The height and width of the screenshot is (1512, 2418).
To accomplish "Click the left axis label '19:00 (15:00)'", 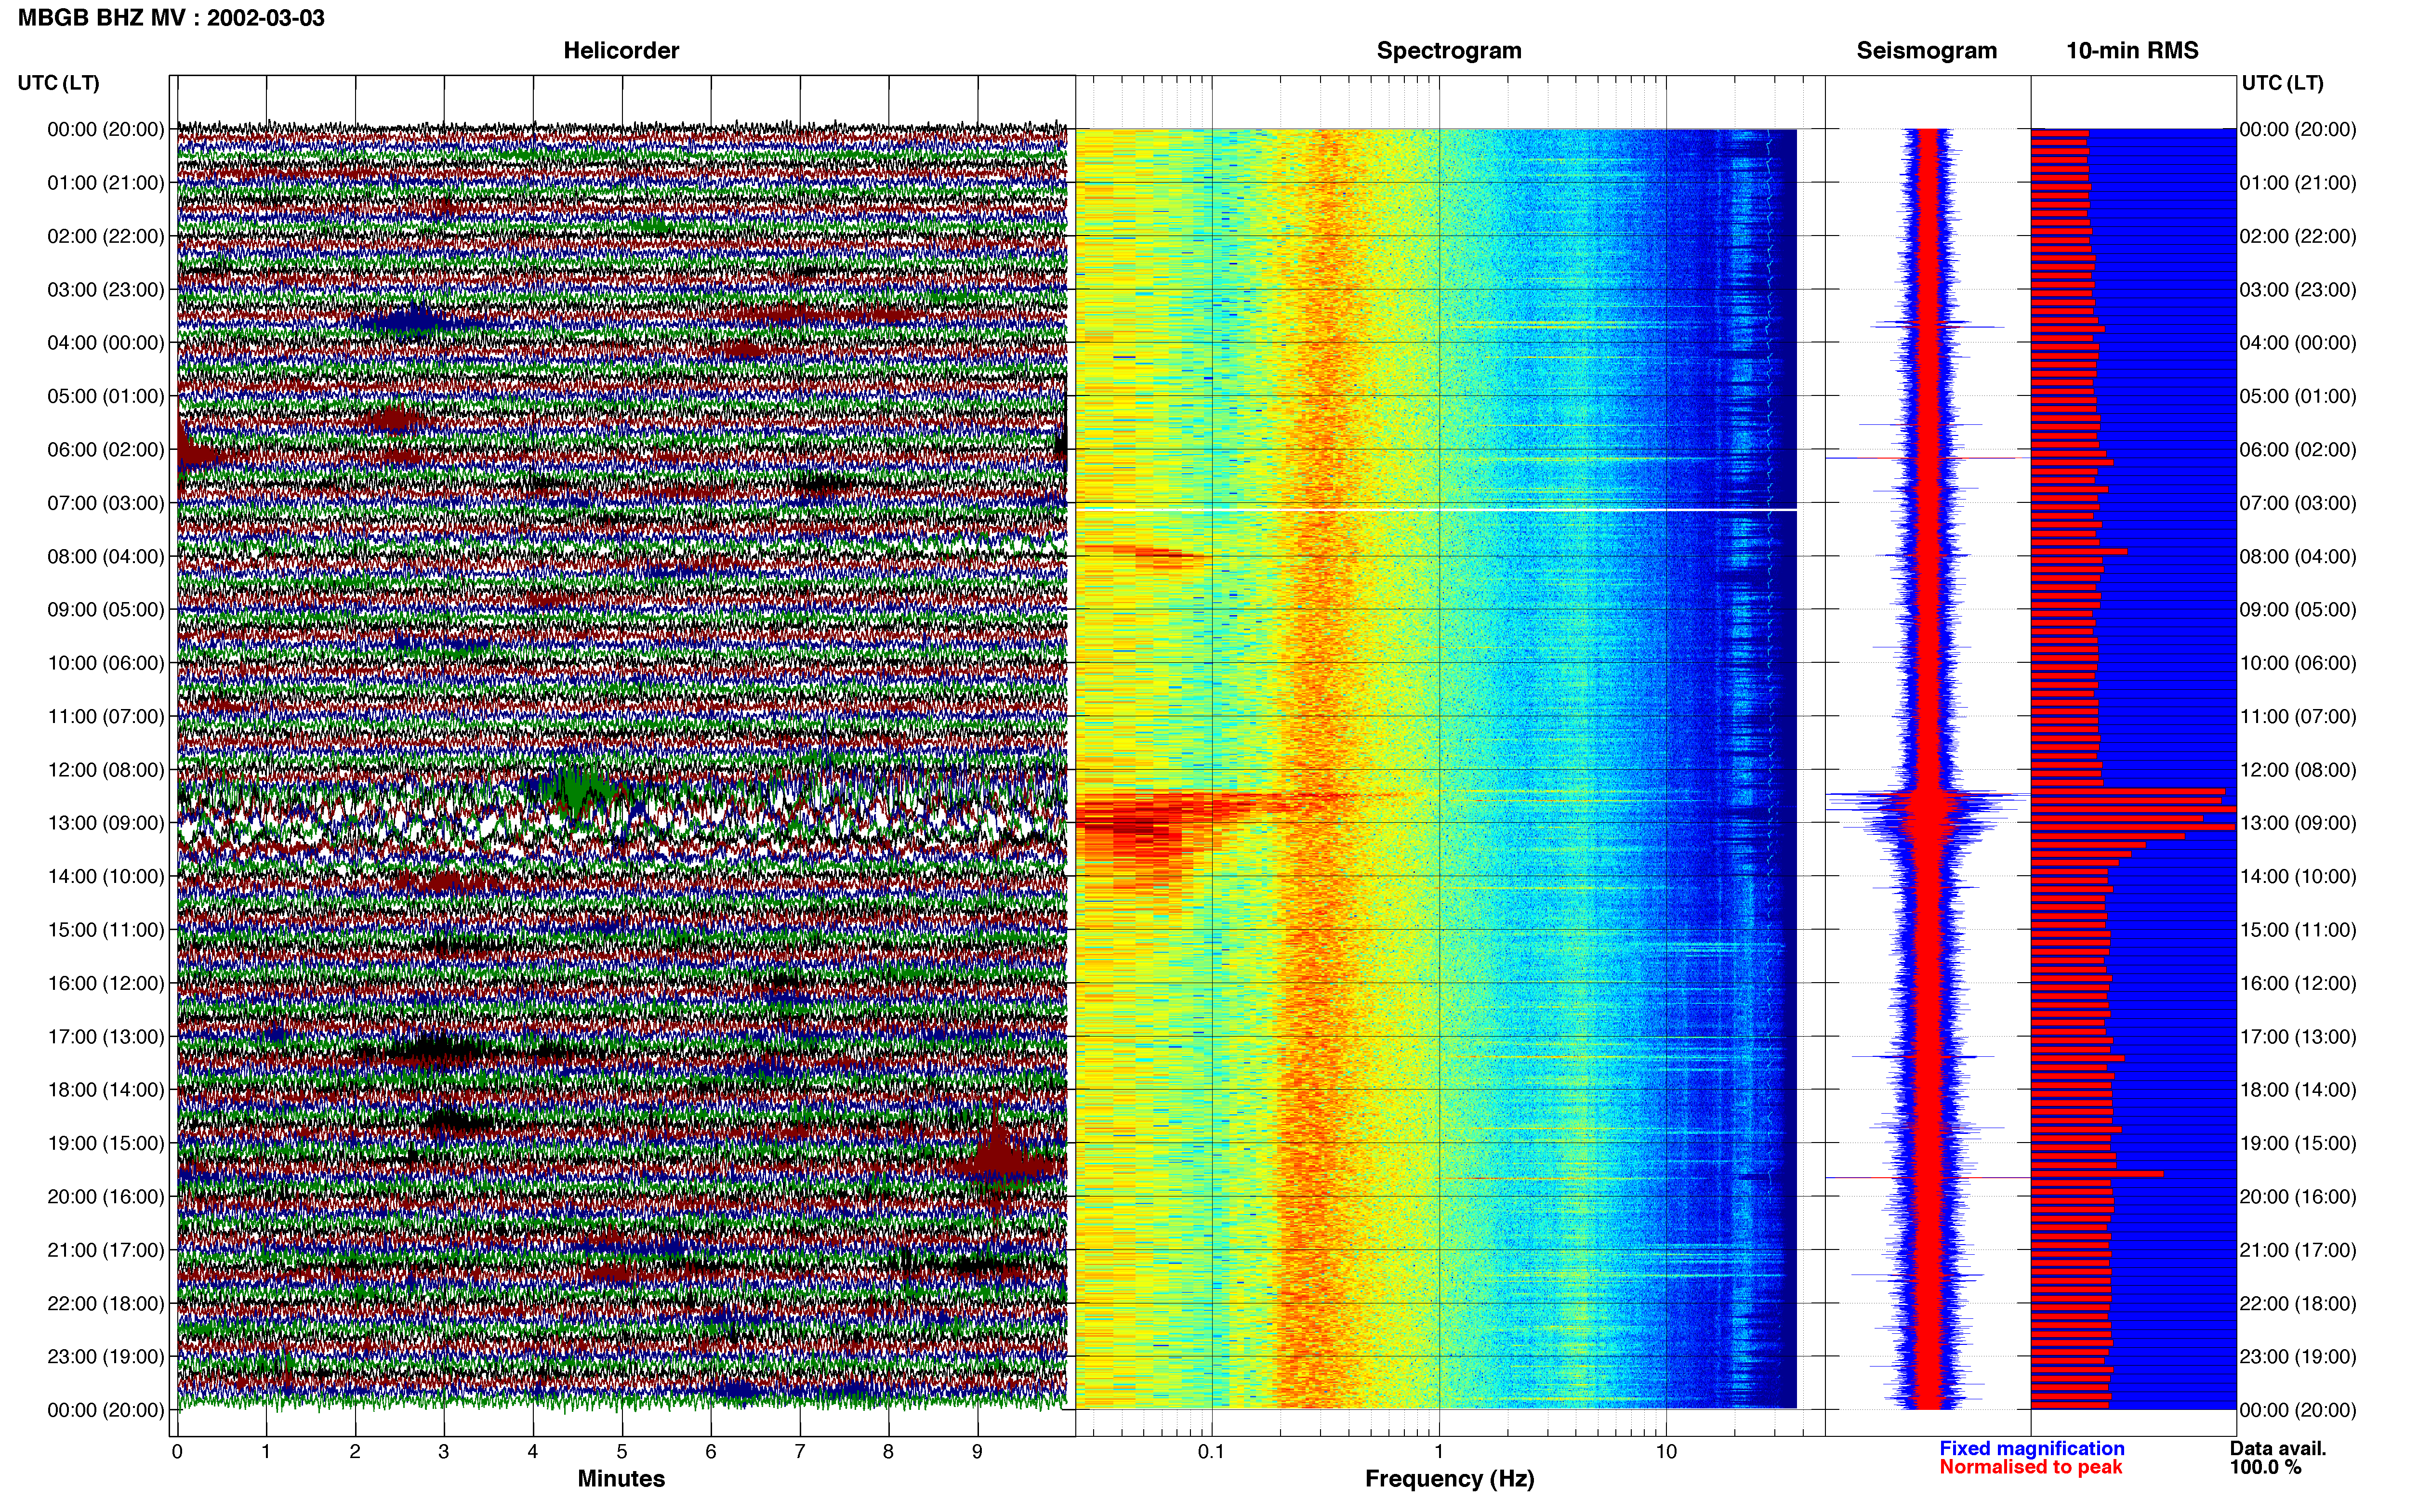I will click(x=106, y=1143).
